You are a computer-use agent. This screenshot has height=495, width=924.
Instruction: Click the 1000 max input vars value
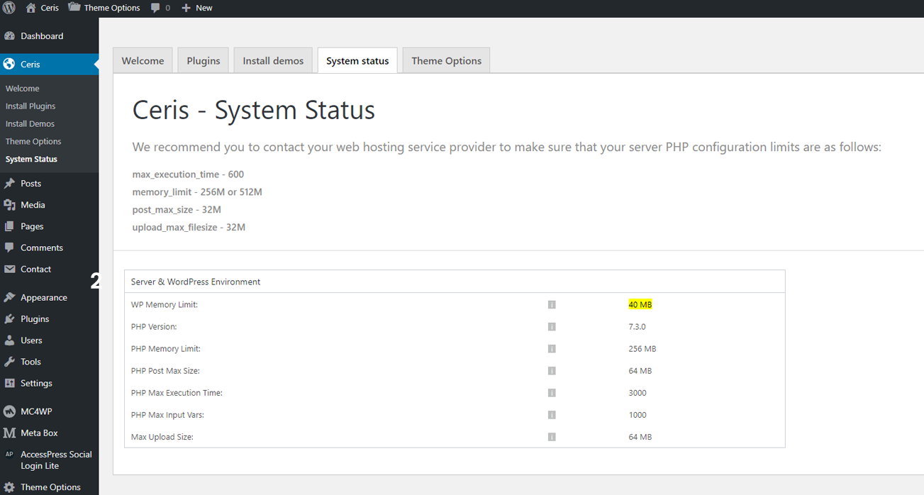638,415
